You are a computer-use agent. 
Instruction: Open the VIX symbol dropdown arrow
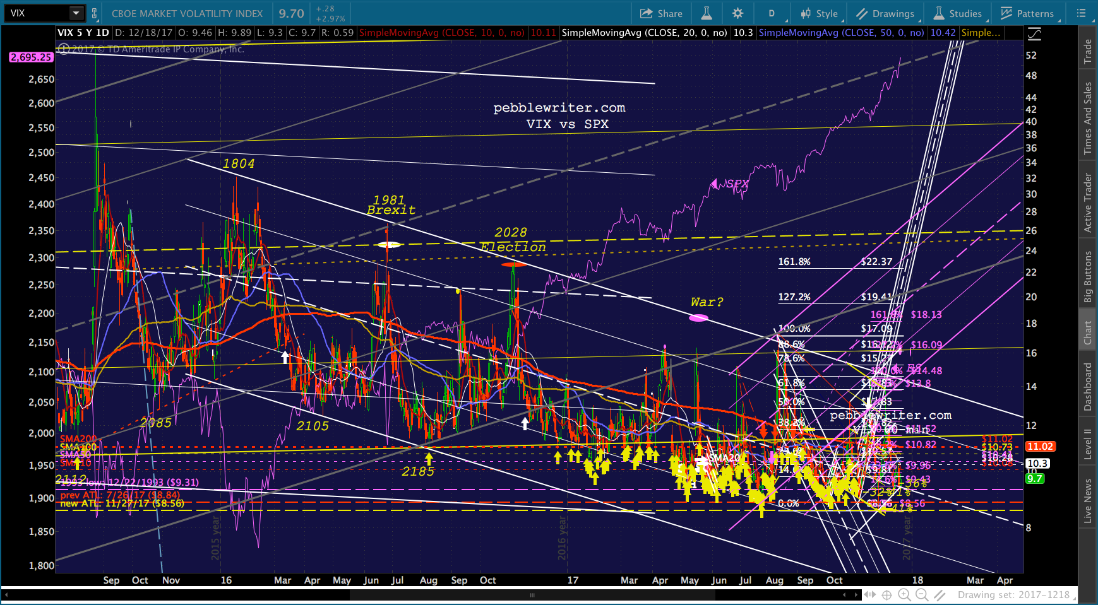pyautogui.click(x=76, y=13)
